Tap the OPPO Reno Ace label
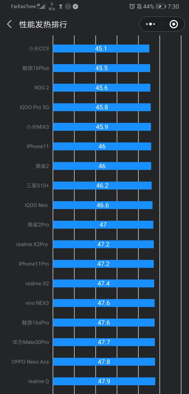Viewport: 189px width, 394px height. click(x=30, y=362)
